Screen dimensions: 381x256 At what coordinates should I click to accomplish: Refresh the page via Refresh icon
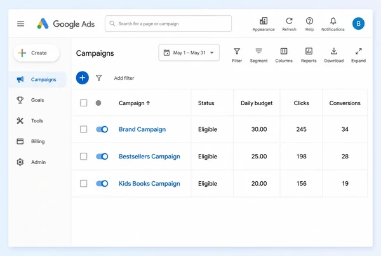(x=289, y=24)
